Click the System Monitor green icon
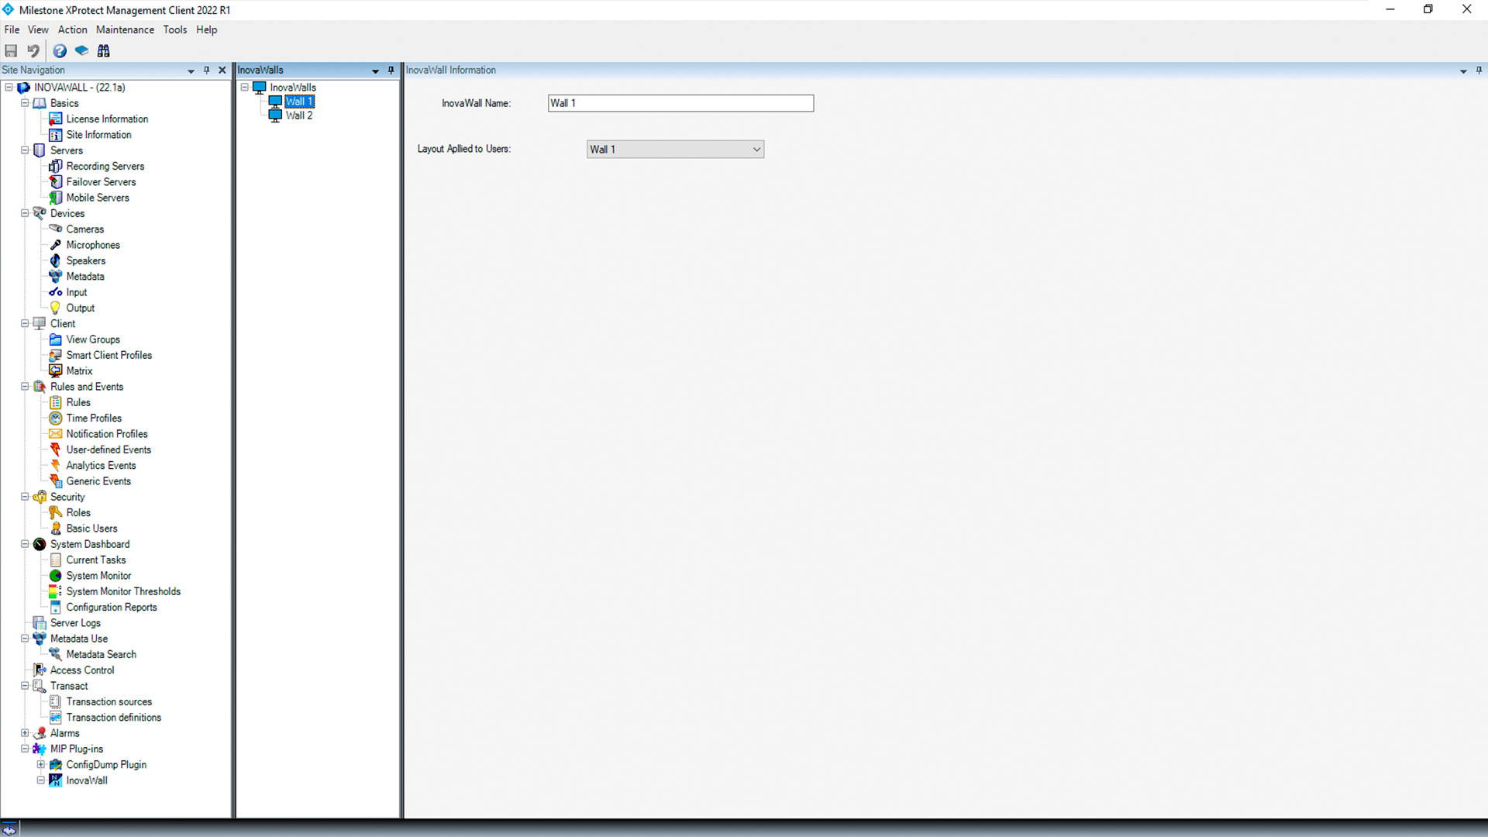This screenshot has width=1488, height=837. (56, 576)
